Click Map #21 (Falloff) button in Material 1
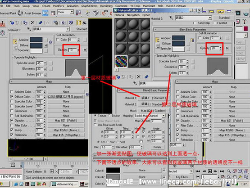 pyautogui.click(x=66, y=121)
